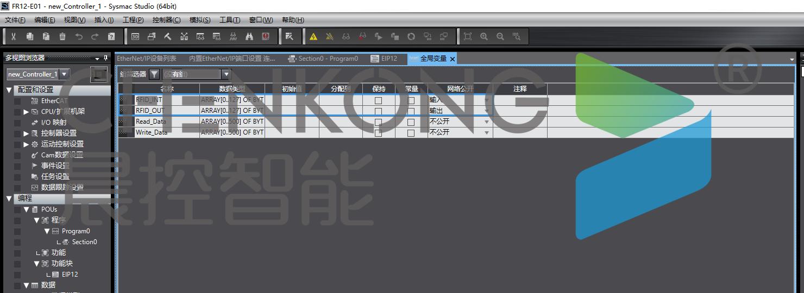Viewport: 804px width, 293px height.
Task: Click the Paste clipboard toolbar icon
Action: (46, 36)
